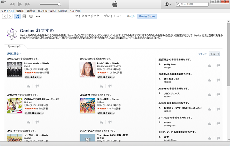Click the vertical scrollbar thumb
230x146 pixels.
229,54
